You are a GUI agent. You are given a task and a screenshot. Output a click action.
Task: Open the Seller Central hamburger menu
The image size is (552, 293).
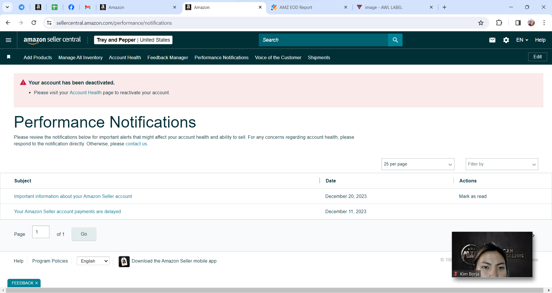coord(9,40)
